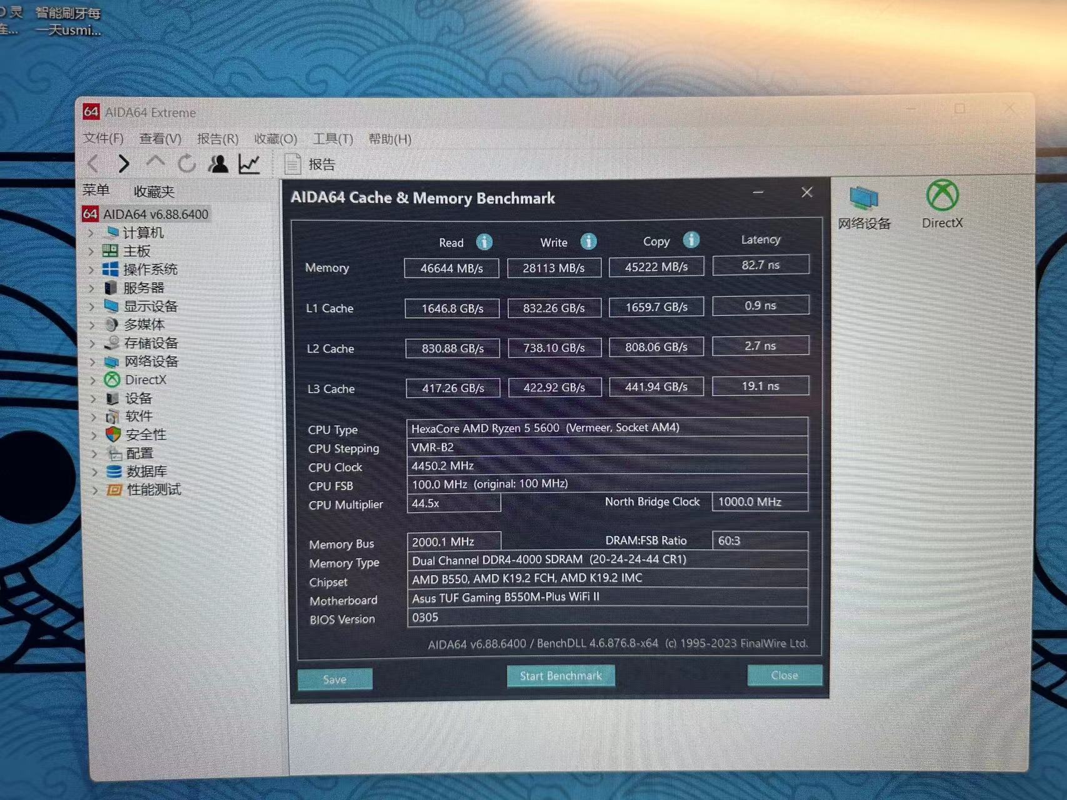Expand the 计算机 tree node
1067x800 pixels.
[93, 232]
